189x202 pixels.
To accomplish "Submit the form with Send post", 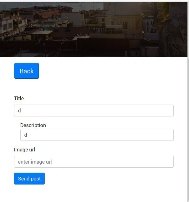I will coord(29,179).
